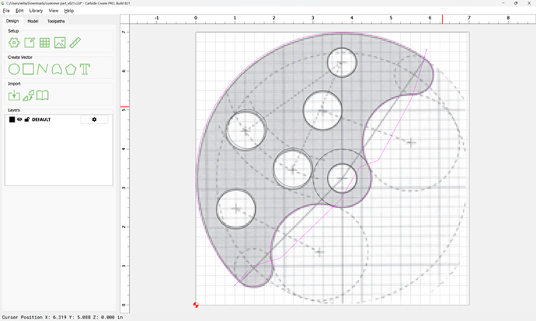
Task: Open the View menu
Action: [54, 11]
